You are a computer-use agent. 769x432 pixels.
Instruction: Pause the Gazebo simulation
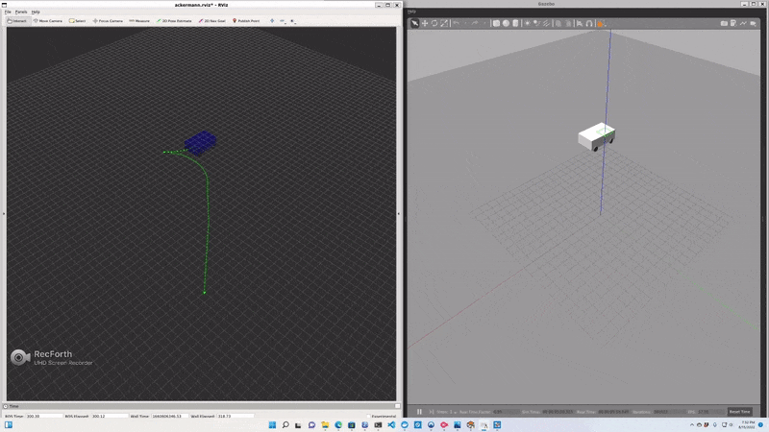(419, 412)
